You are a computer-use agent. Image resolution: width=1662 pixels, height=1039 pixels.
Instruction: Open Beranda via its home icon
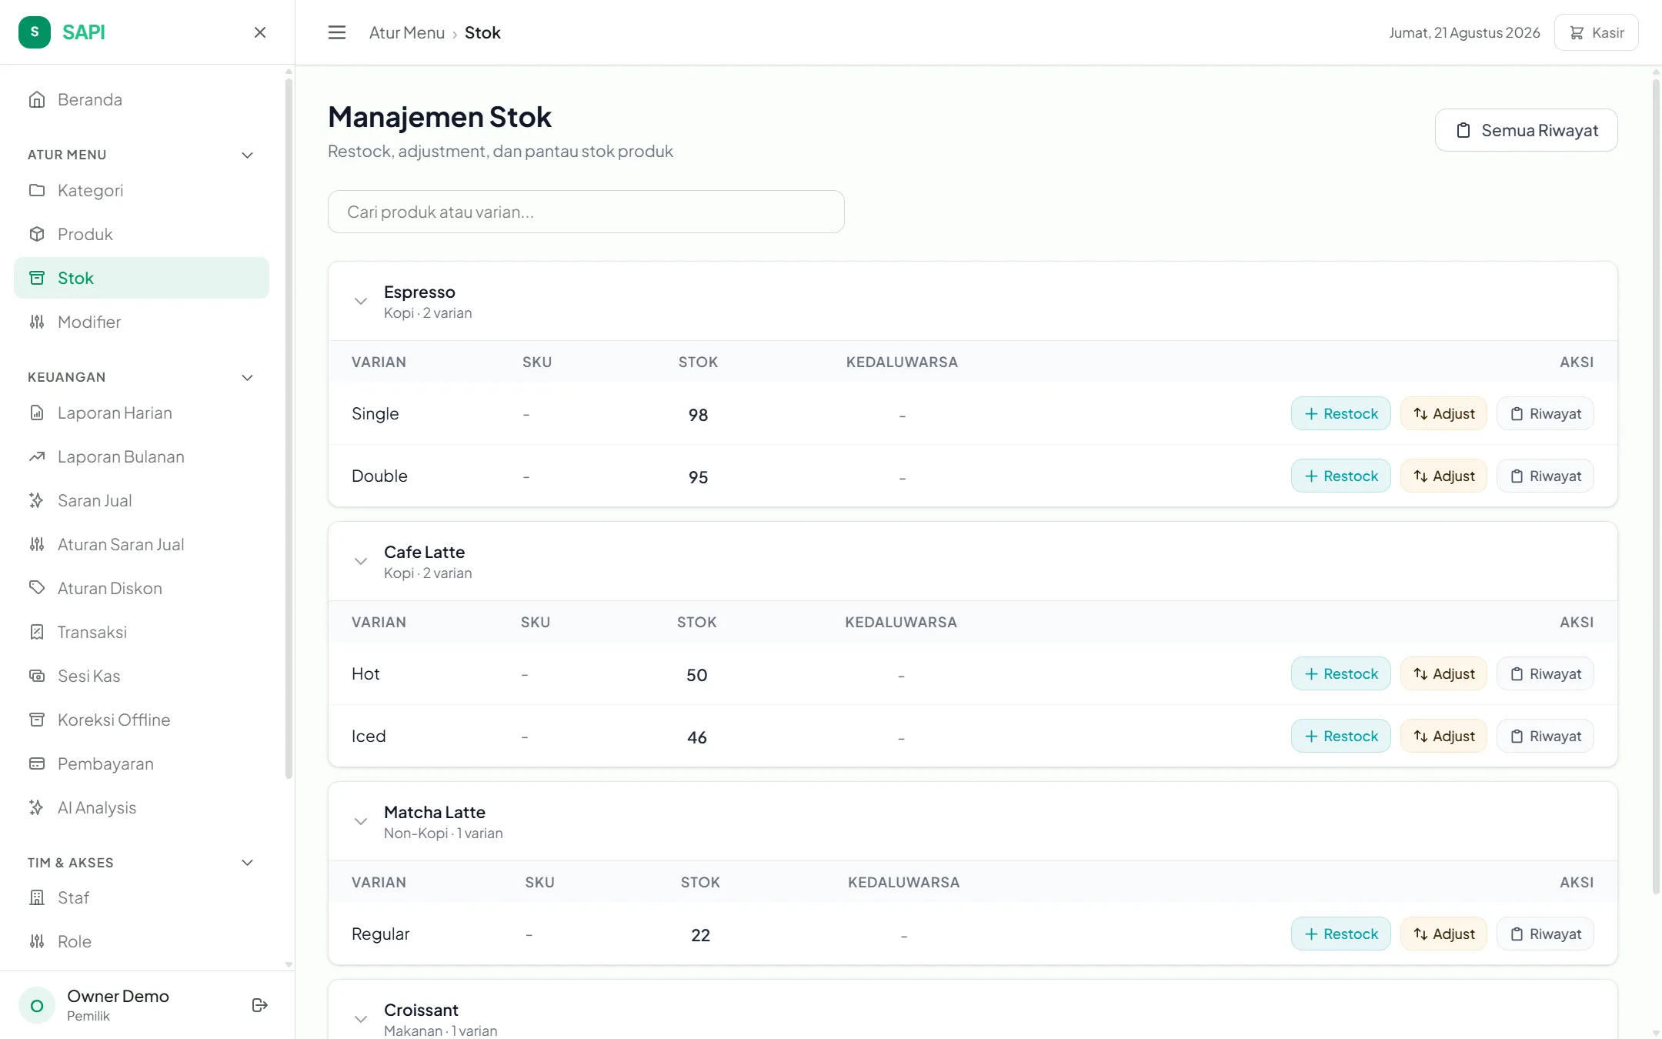[37, 99]
